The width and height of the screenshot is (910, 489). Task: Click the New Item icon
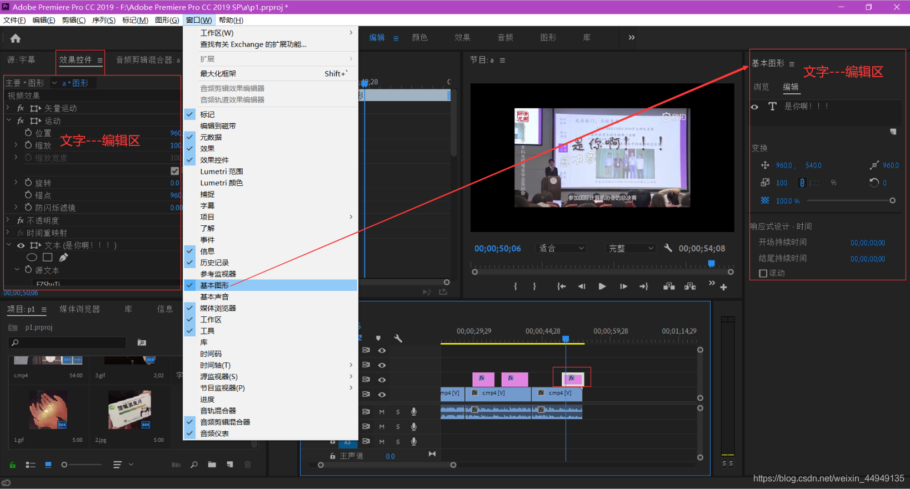[230, 465]
